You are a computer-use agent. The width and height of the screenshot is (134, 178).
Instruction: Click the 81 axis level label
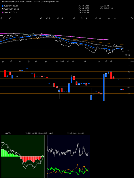point(128,59)
